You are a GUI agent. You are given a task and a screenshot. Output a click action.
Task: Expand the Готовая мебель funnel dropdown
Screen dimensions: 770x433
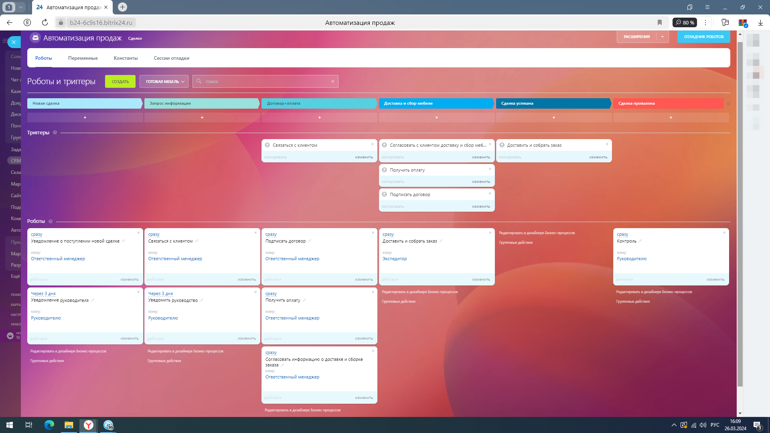164,81
